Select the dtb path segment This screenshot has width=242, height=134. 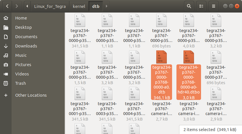tap(96, 6)
